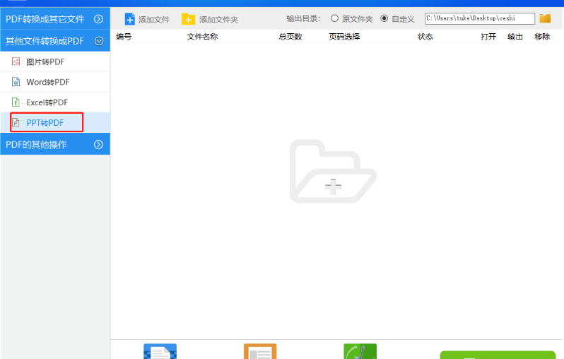Choose Word转PDF in the sidebar
This screenshot has width=564, height=359.
click(55, 82)
